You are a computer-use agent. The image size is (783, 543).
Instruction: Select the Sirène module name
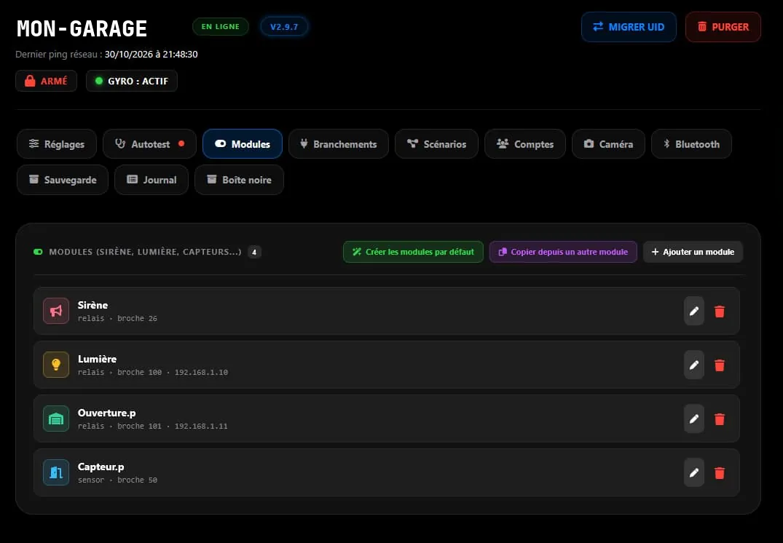coord(93,305)
